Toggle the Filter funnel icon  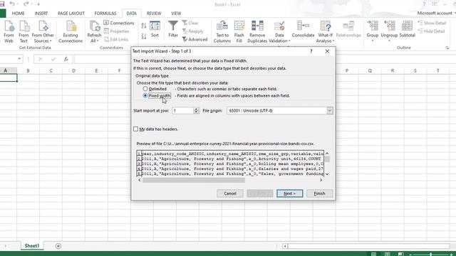click(173, 29)
